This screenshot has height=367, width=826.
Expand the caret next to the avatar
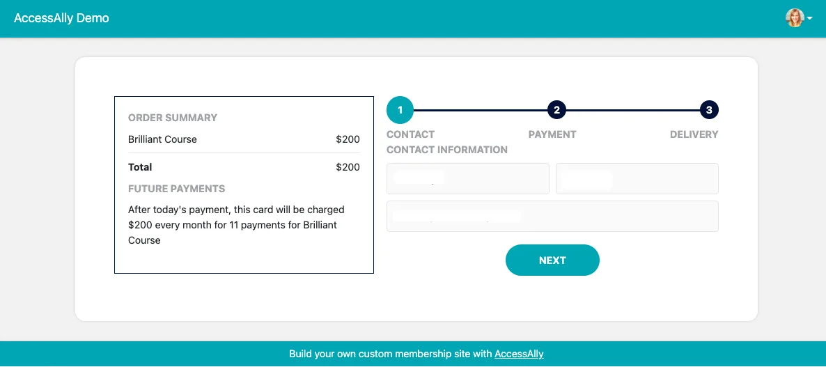tap(810, 19)
